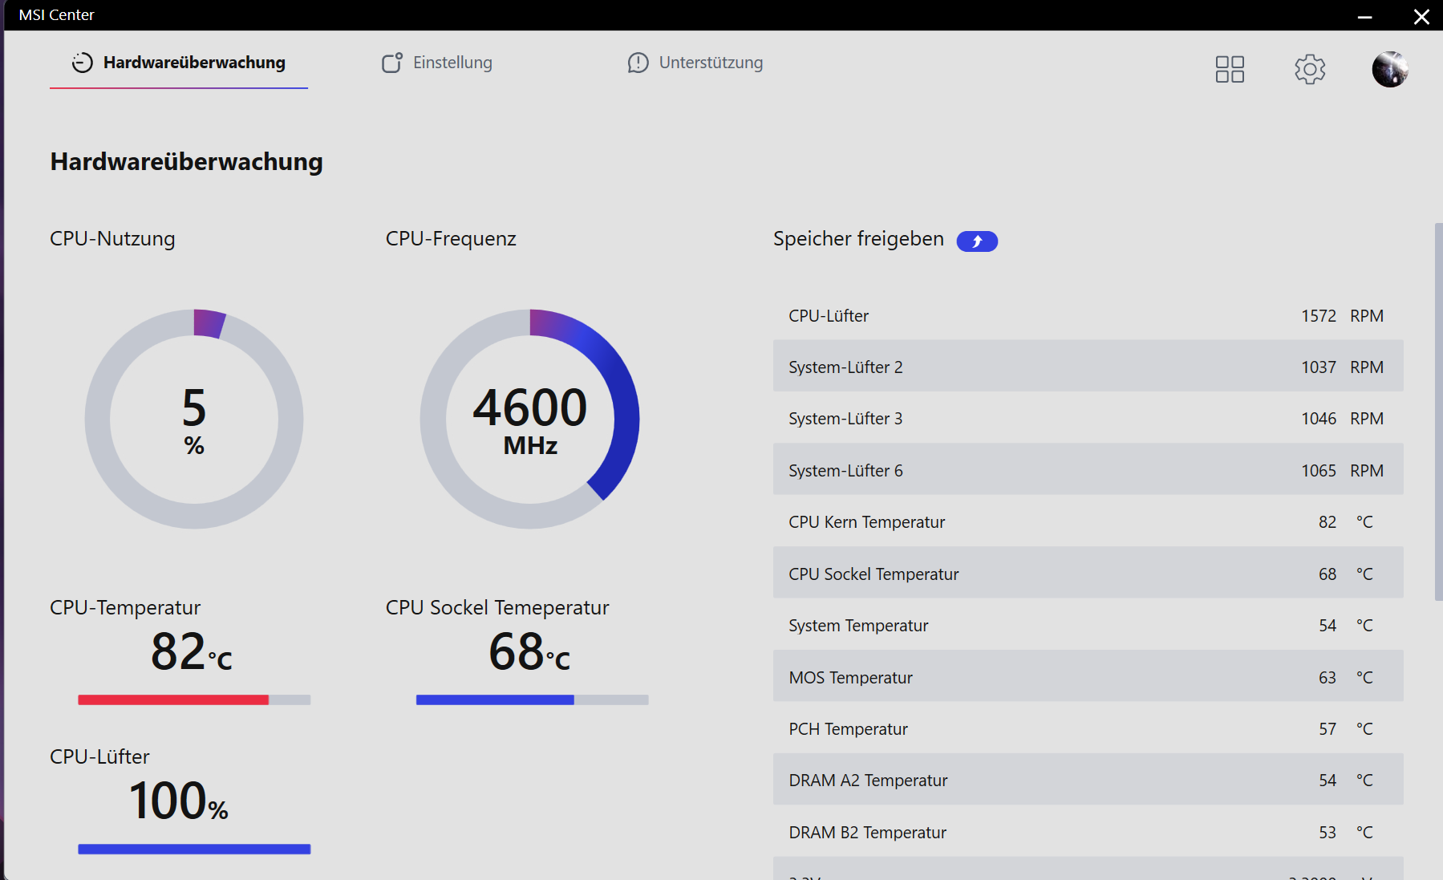The height and width of the screenshot is (880, 1443).
Task: Click the Unterstützung speech bubble icon
Action: pyautogui.click(x=638, y=63)
